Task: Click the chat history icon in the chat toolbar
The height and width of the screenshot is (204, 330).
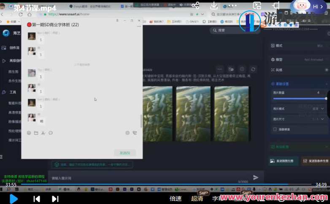Action: coord(51,133)
